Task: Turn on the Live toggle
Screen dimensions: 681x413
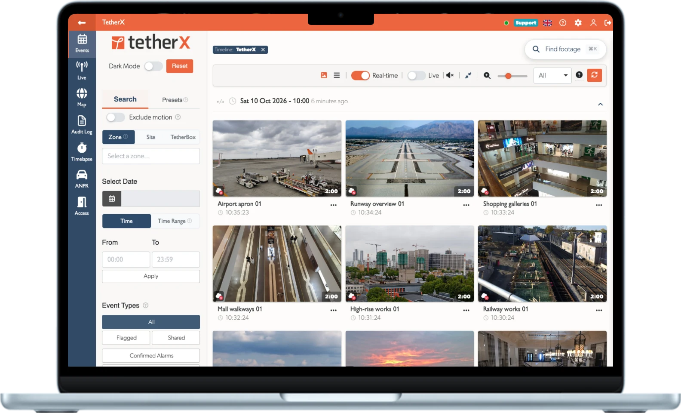Action: 417,76
